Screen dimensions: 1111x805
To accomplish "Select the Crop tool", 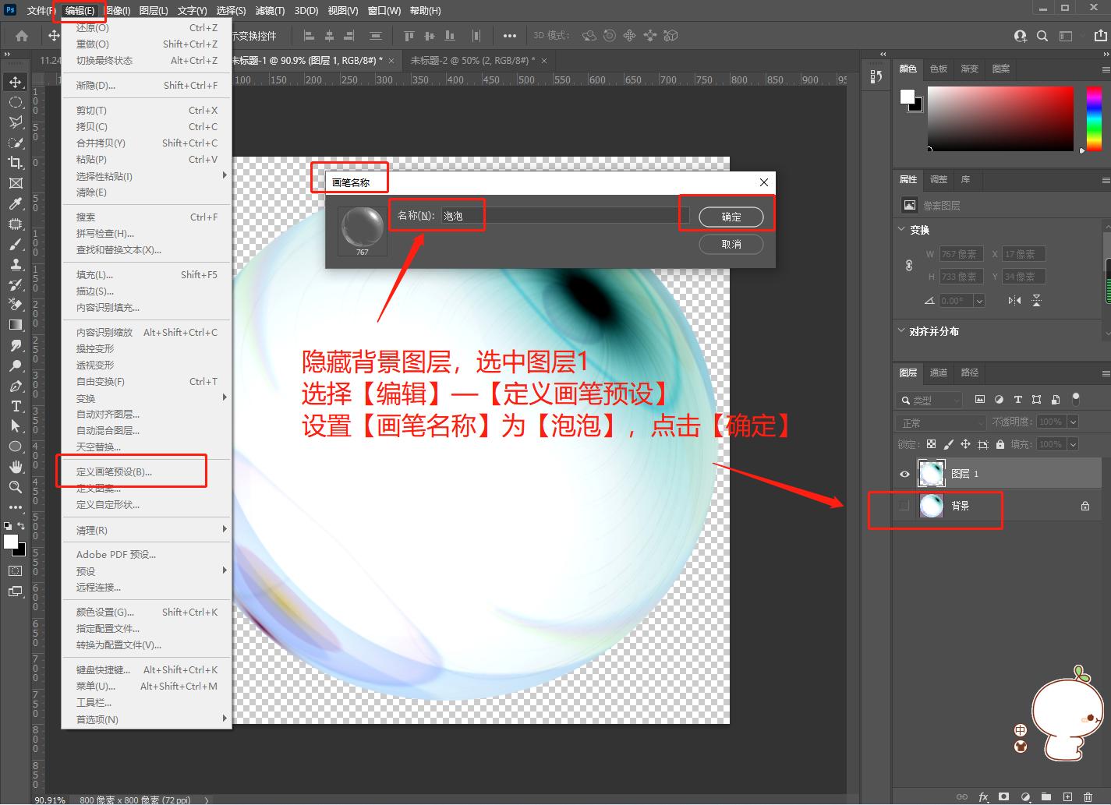I will pos(15,163).
